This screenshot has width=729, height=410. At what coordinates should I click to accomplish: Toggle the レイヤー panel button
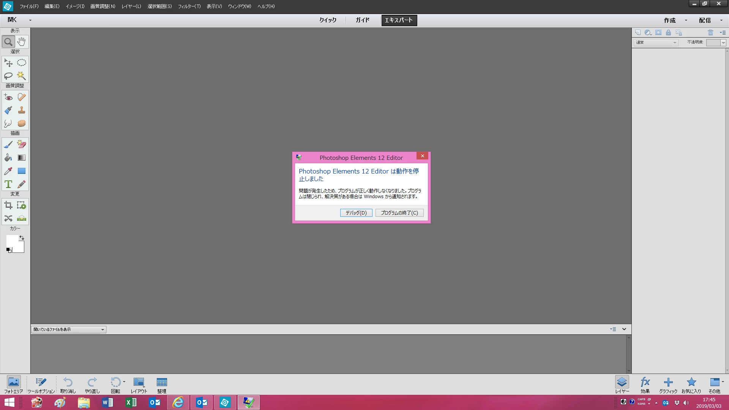(x=622, y=385)
